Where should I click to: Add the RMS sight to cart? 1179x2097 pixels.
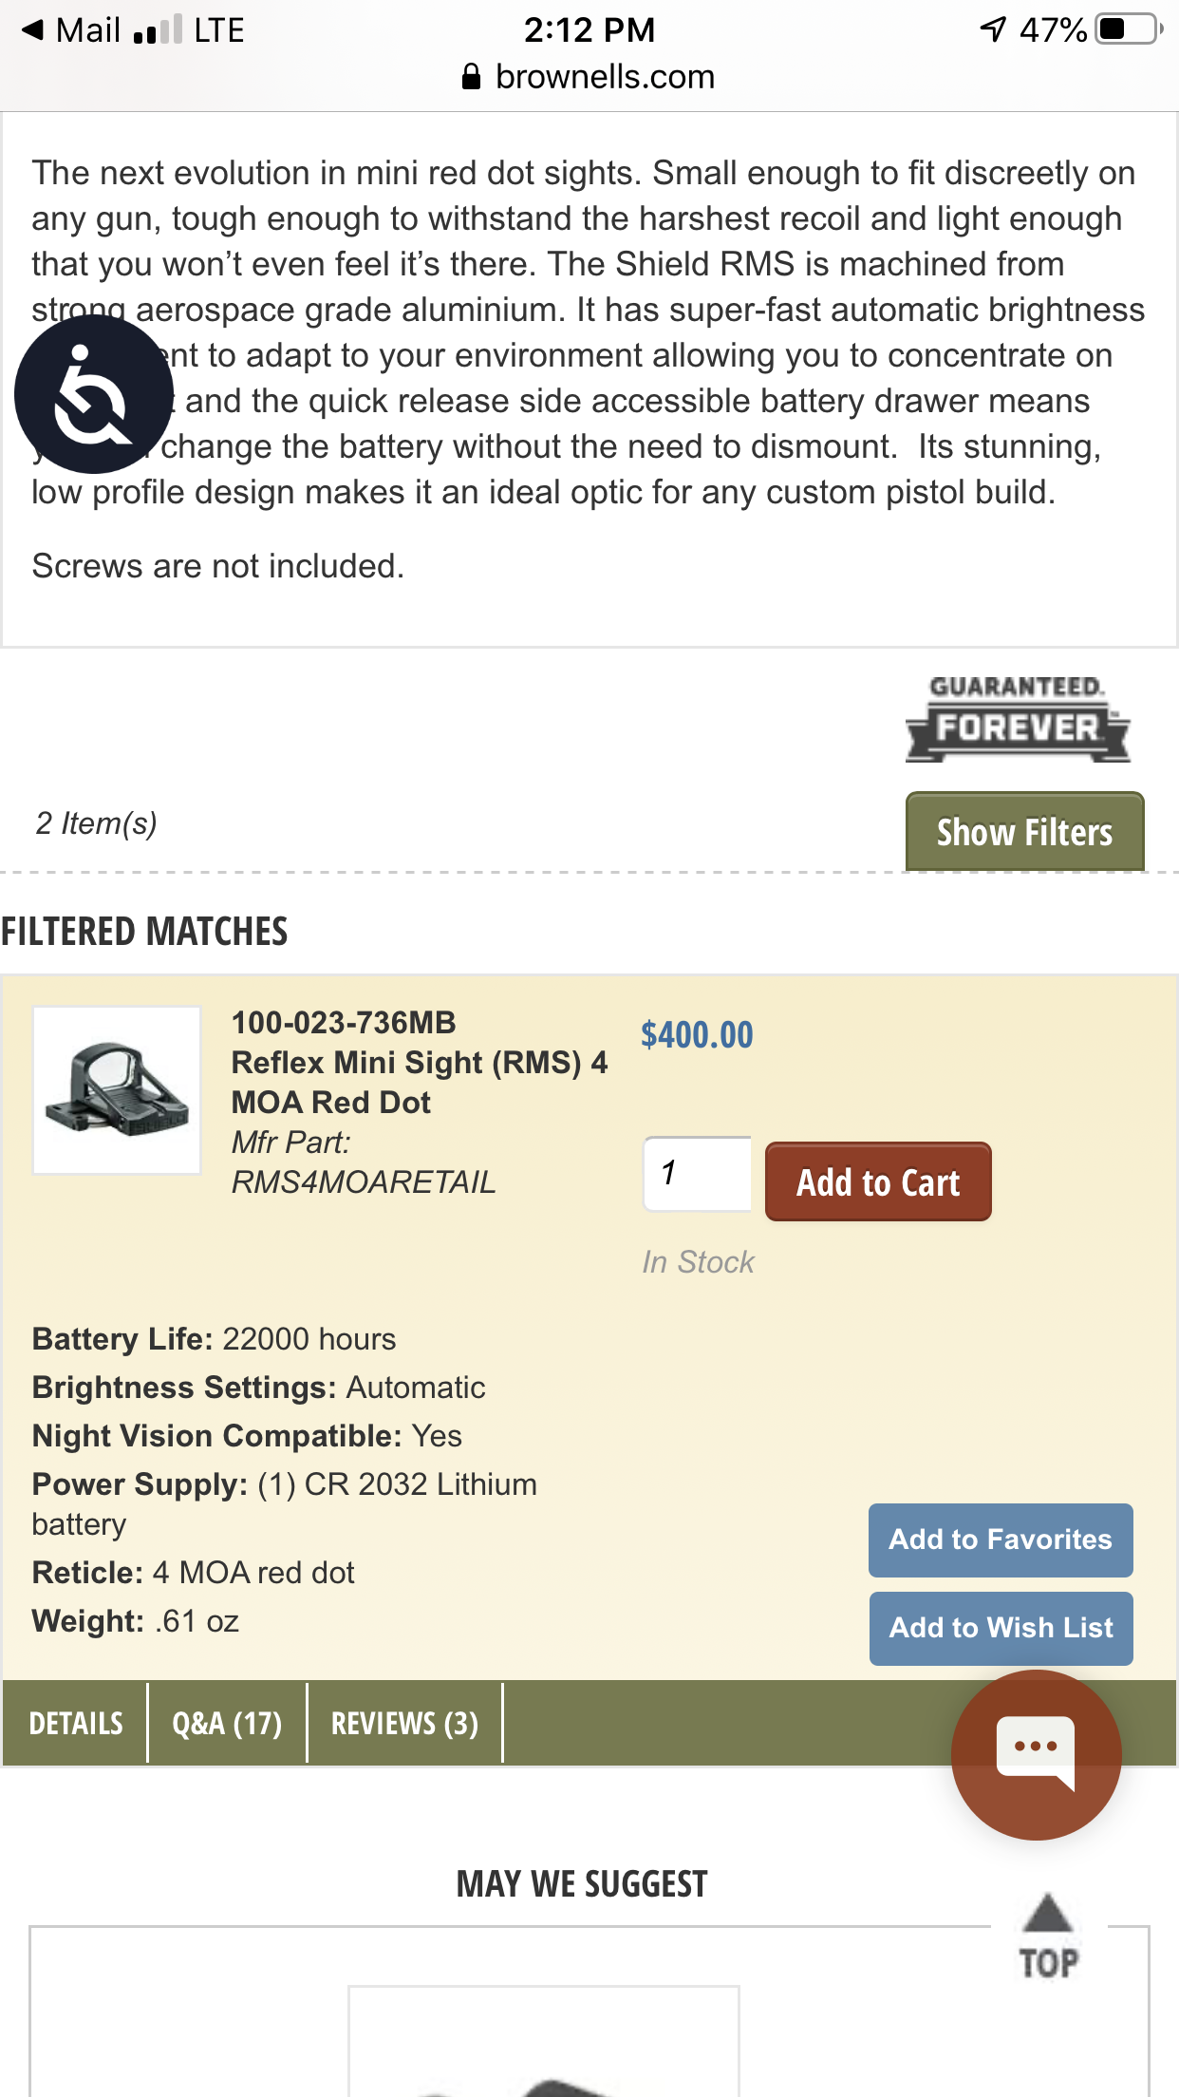point(878,1181)
